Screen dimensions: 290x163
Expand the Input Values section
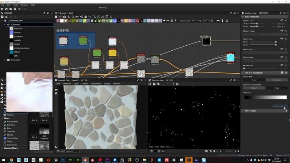[242, 111]
